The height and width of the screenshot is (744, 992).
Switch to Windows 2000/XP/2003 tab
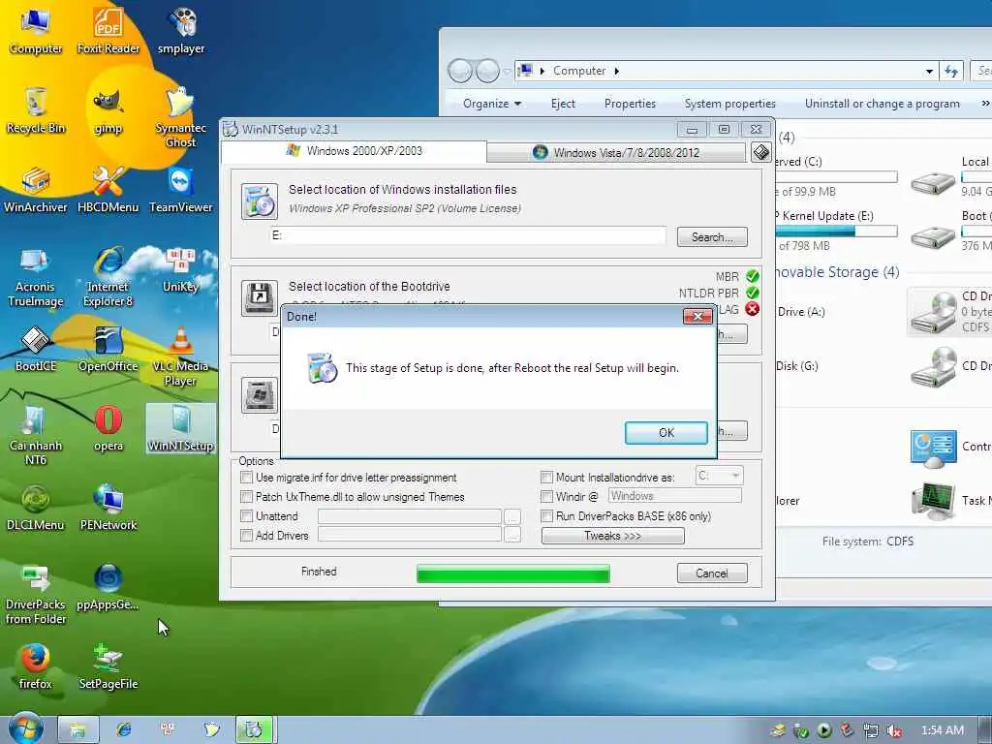click(x=355, y=151)
